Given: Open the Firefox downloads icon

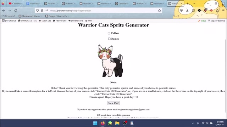Looking at the screenshot, I should coord(187,10).
